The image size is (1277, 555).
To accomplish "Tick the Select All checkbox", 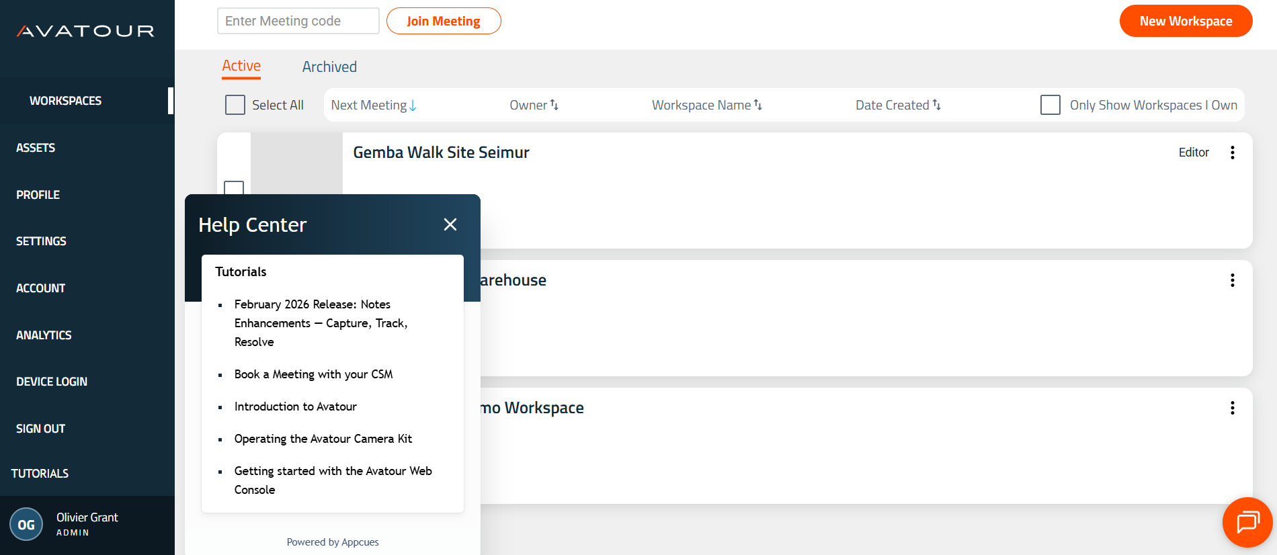I will tap(235, 105).
